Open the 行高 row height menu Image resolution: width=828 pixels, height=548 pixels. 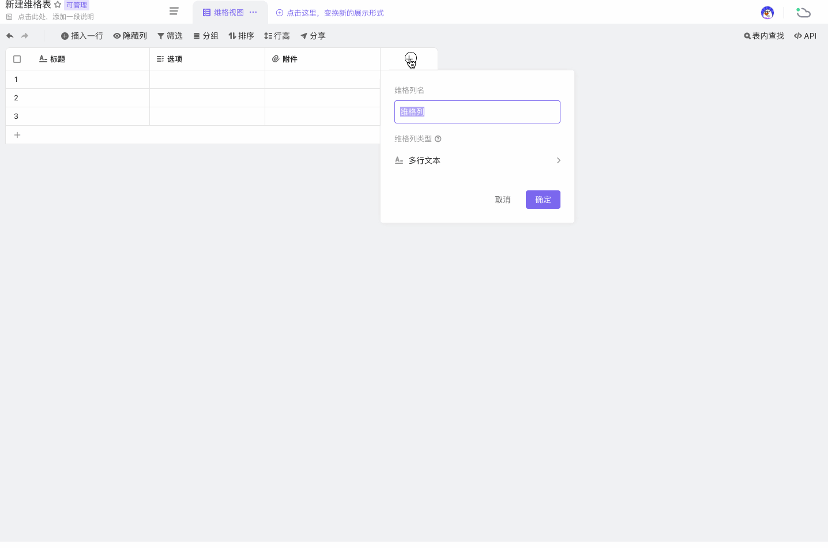pyautogui.click(x=277, y=36)
